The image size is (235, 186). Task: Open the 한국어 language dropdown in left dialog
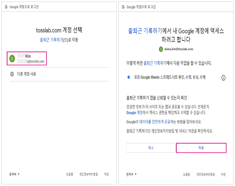14,174
